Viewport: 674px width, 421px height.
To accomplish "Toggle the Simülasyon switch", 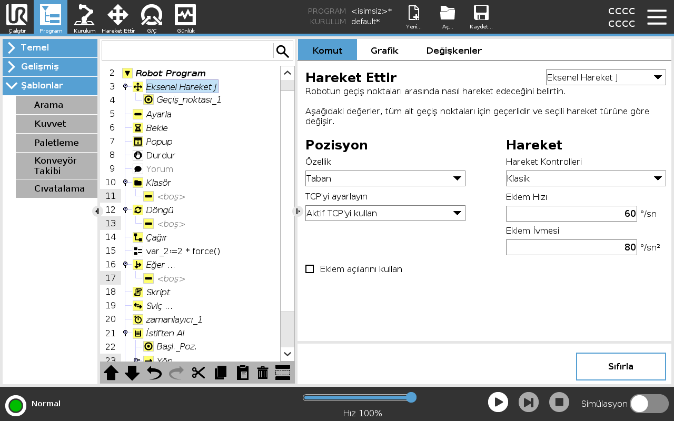I will pyautogui.click(x=649, y=404).
